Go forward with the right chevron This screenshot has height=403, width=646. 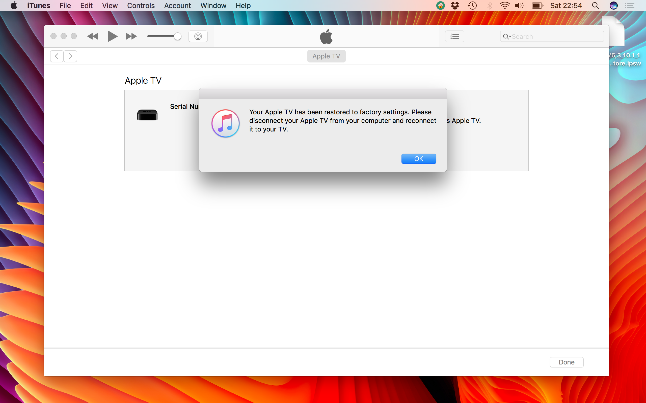tap(70, 56)
